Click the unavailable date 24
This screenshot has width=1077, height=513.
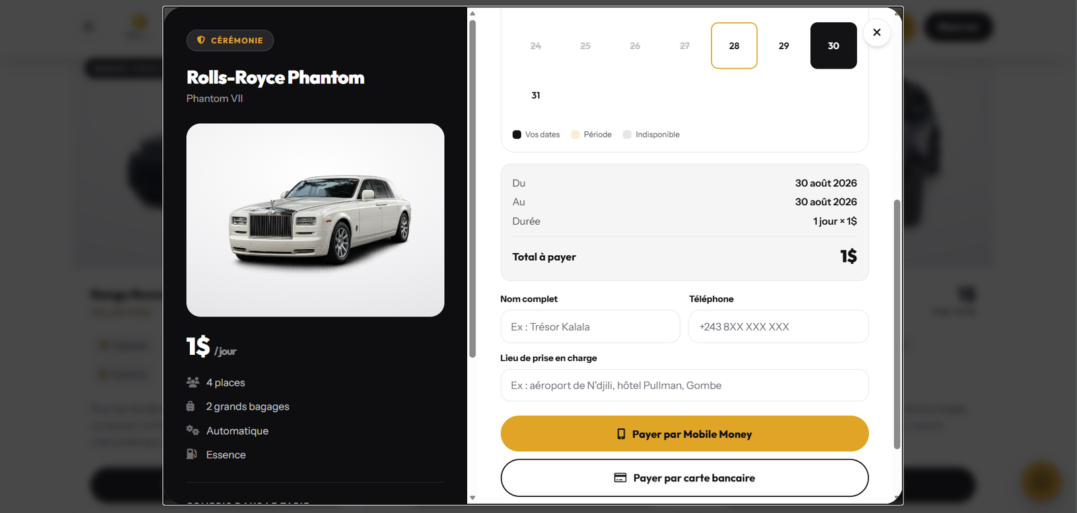[536, 46]
